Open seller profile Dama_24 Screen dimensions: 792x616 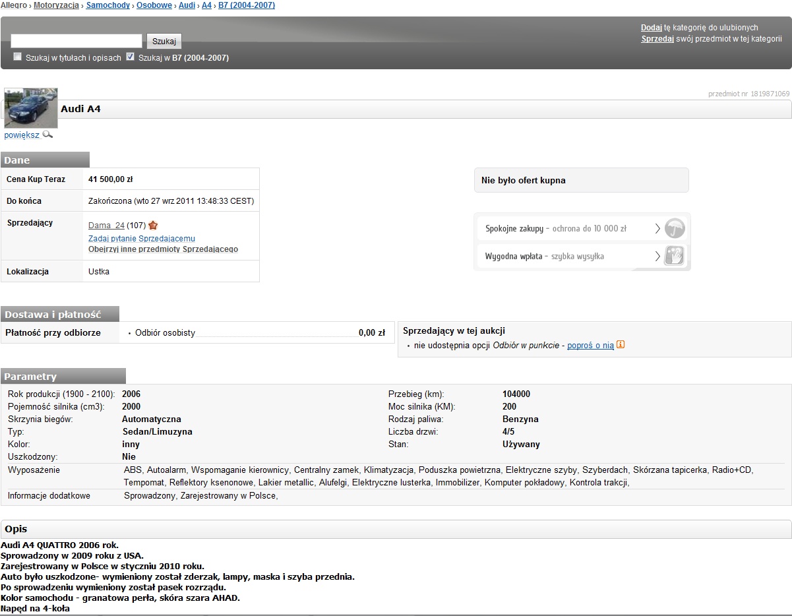tap(106, 226)
